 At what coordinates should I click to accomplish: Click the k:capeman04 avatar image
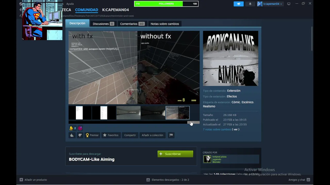click(x=260, y=4)
